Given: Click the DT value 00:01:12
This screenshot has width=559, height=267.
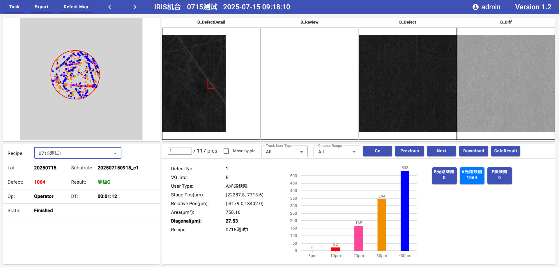Looking at the screenshot, I should click(107, 196).
